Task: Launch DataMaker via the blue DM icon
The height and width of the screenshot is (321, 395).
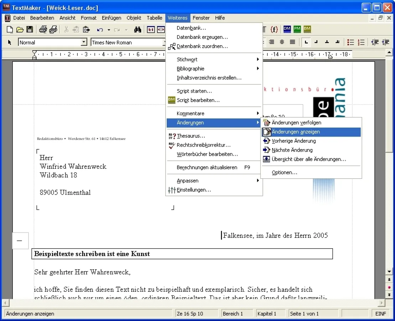Action: (287, 30)
